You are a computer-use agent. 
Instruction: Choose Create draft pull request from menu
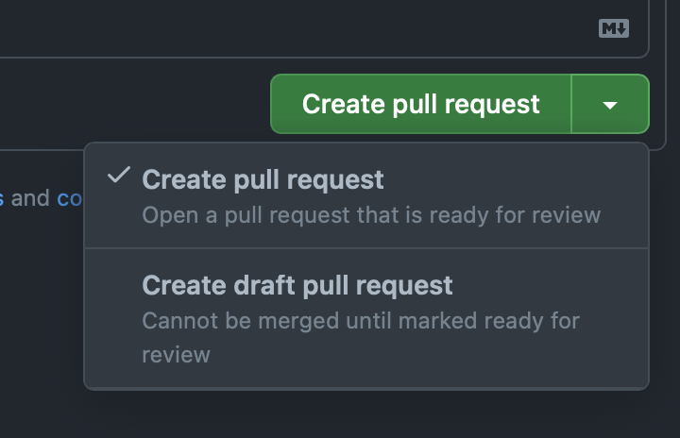366,318
